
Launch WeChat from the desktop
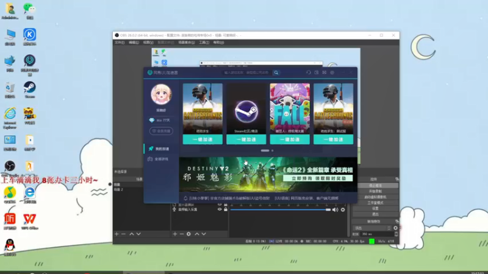click(x=29, y=11)
